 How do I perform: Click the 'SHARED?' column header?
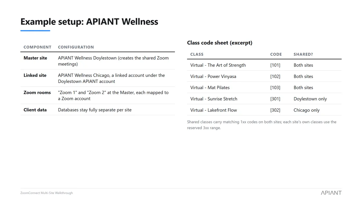[x=303, y=54]
